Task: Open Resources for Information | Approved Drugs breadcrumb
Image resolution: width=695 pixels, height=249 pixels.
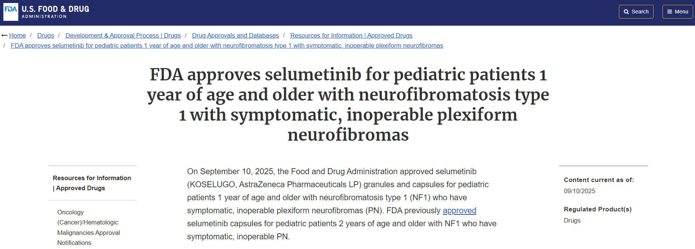Action: pos(351,36)
